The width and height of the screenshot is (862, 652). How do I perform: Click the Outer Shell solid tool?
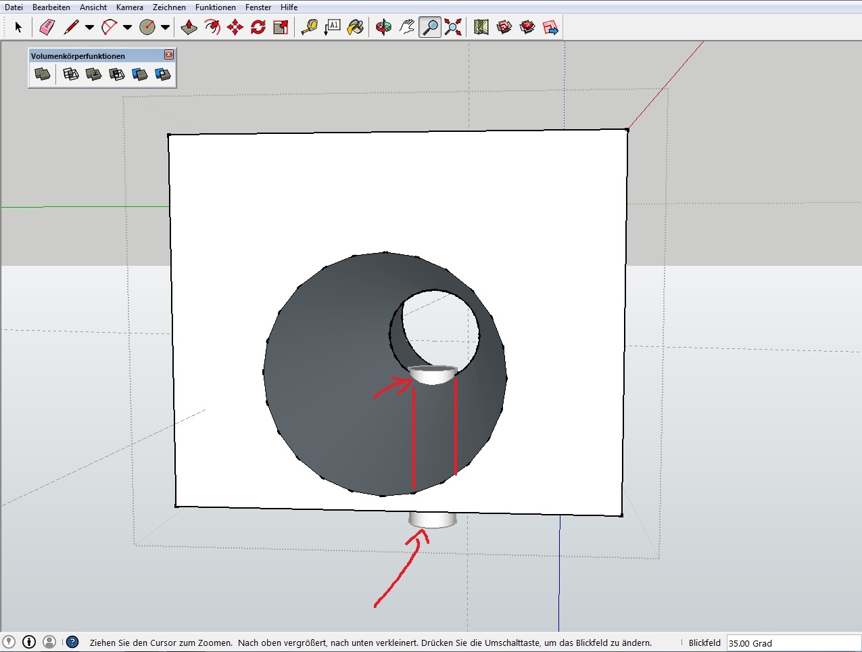coord(43,74)
